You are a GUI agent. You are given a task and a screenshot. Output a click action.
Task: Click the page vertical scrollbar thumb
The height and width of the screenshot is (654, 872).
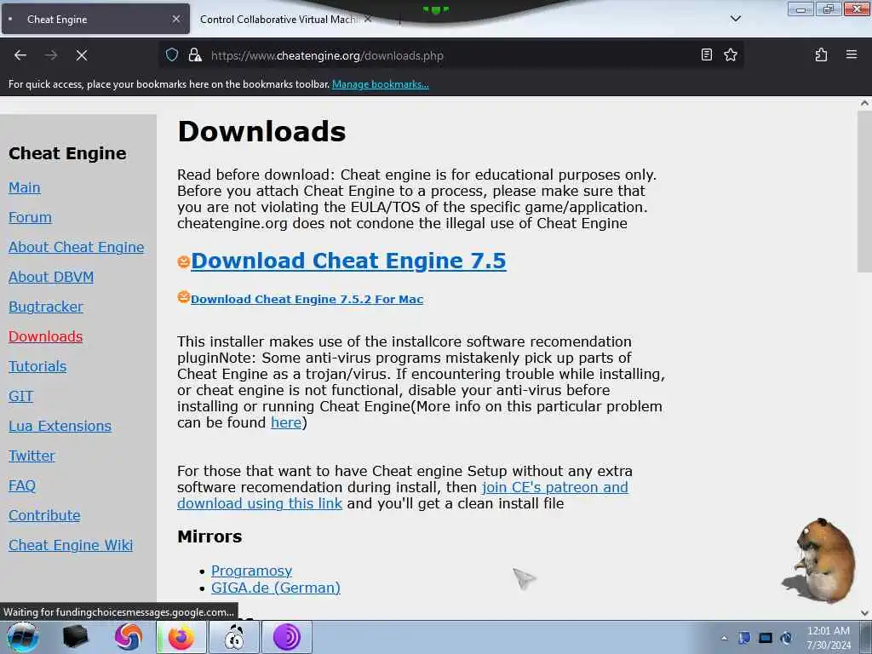(x=864, y=192)
